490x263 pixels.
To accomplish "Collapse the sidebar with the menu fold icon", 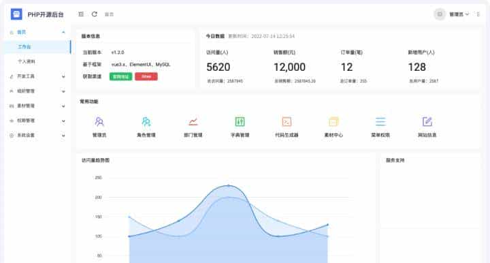I will coord(81,14).
